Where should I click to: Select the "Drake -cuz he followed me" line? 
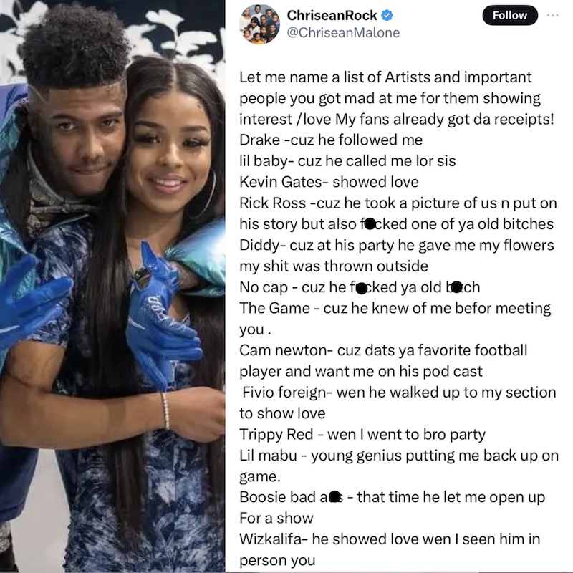point(331,140)
